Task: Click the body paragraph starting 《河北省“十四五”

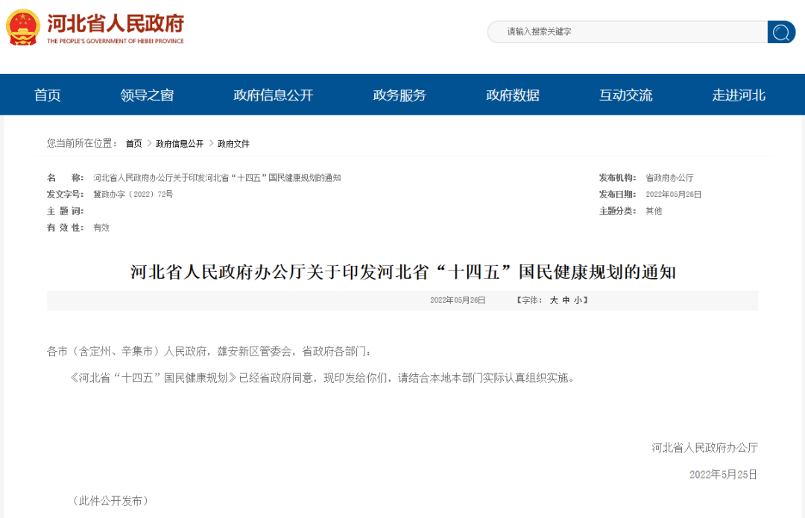Action: pos(323,378)
